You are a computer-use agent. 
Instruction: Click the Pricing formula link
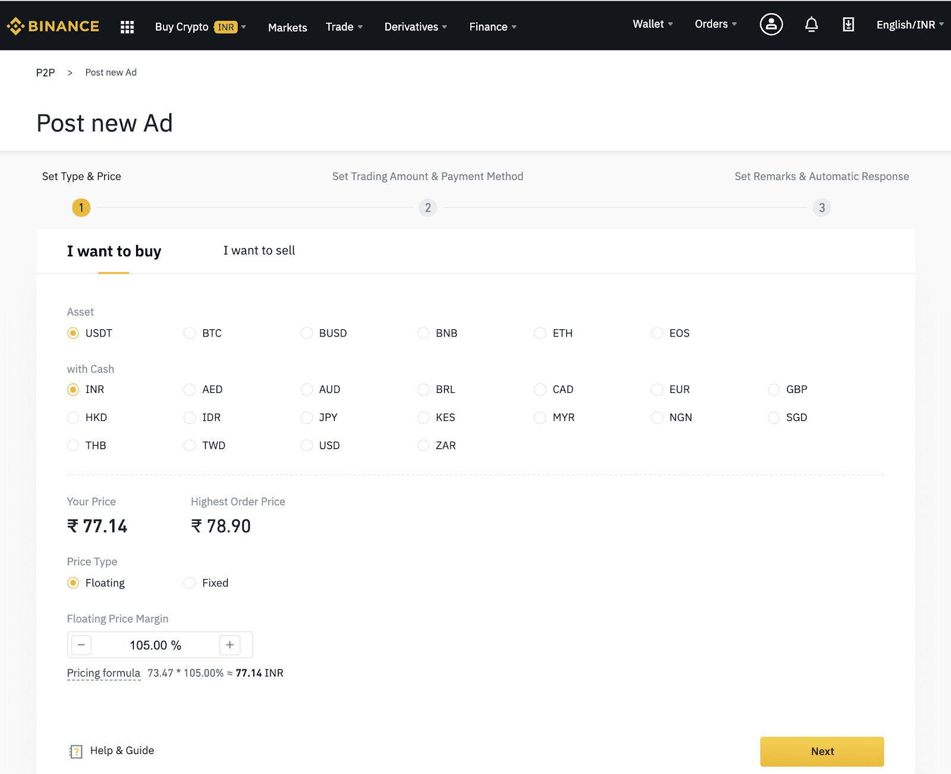(x=103, y=673)
